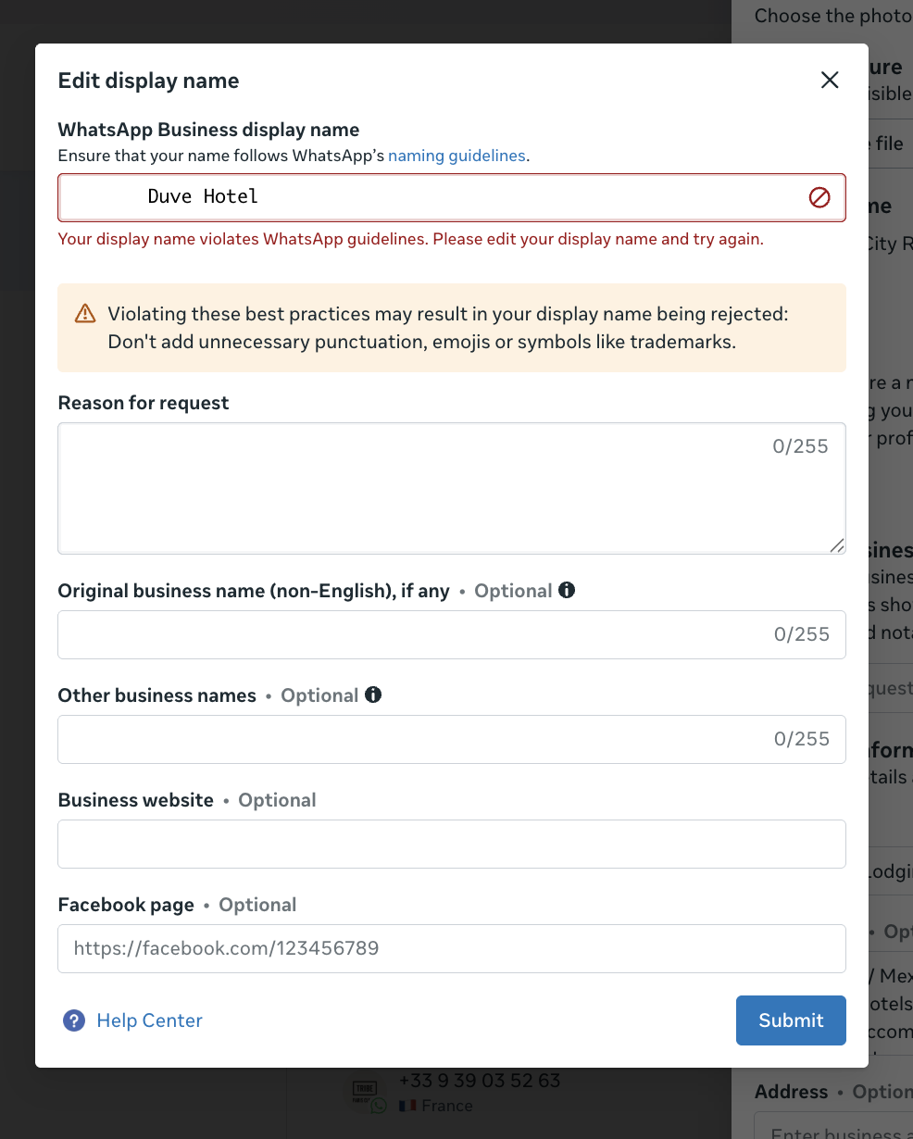Click the Other business names input field
Image resolution: width=913 pixels, height=1139 pixels.
coord(452,739)
